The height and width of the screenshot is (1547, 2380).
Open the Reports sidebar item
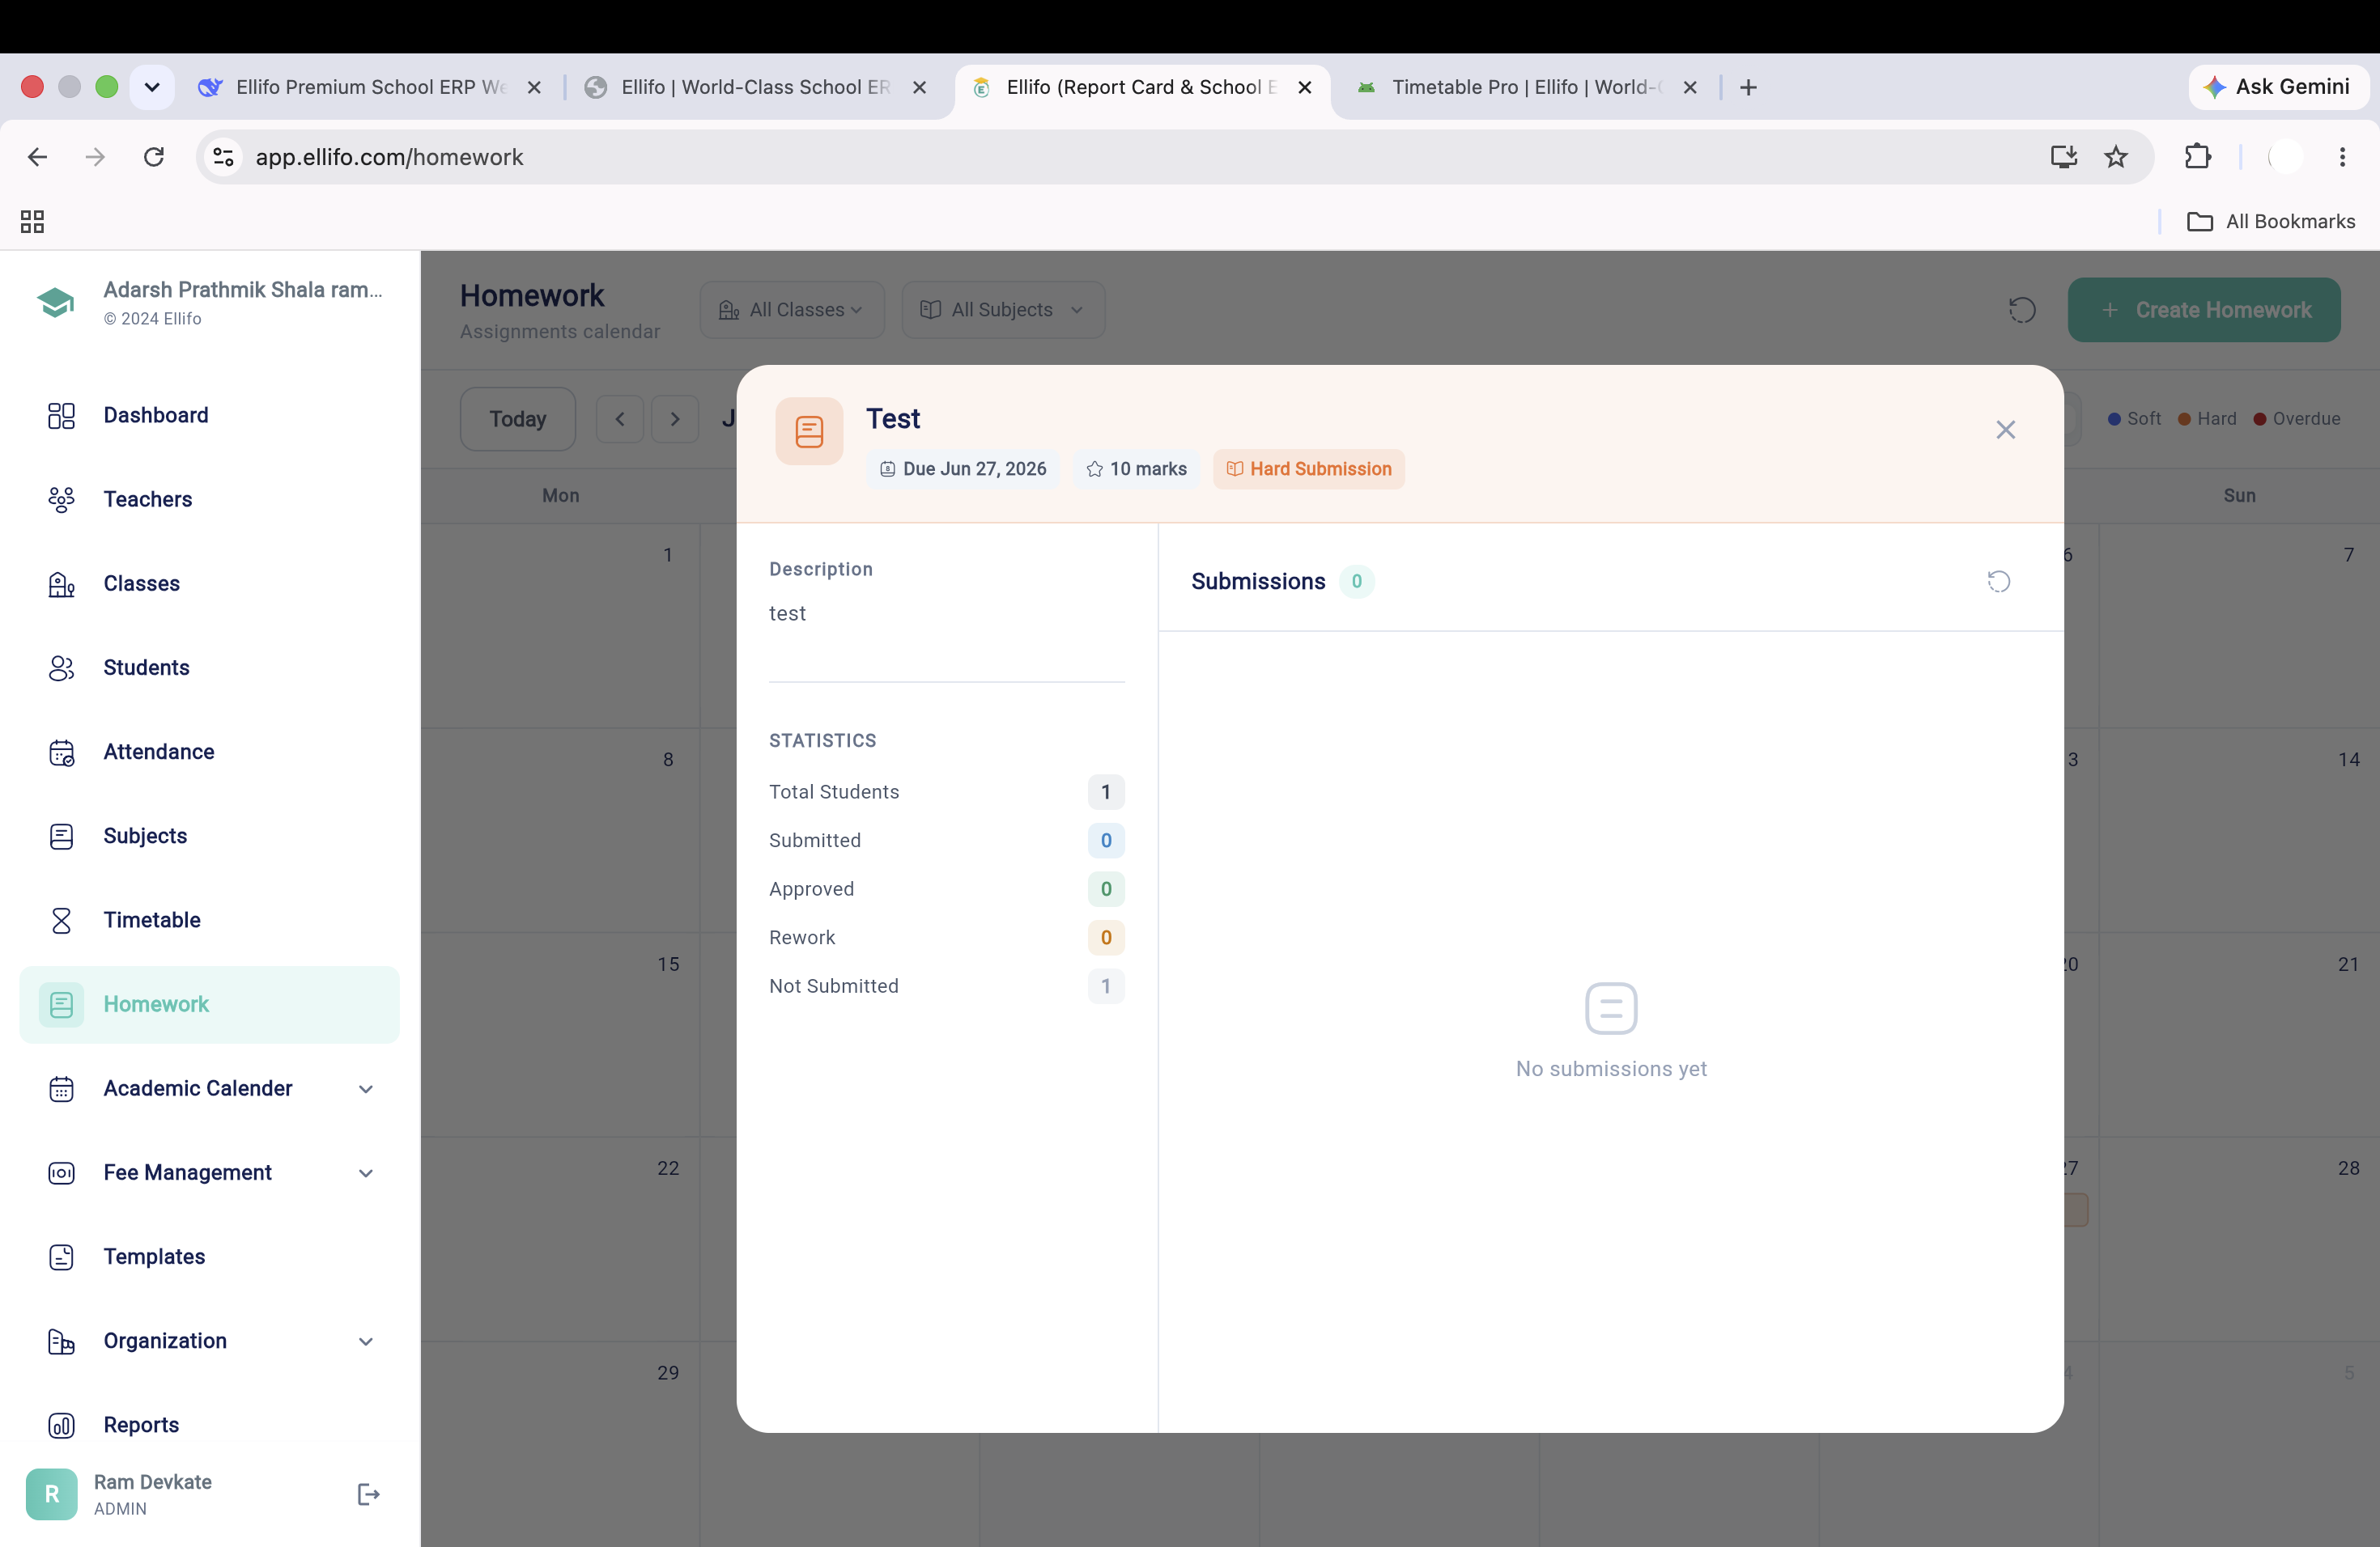click(209, 1425)
